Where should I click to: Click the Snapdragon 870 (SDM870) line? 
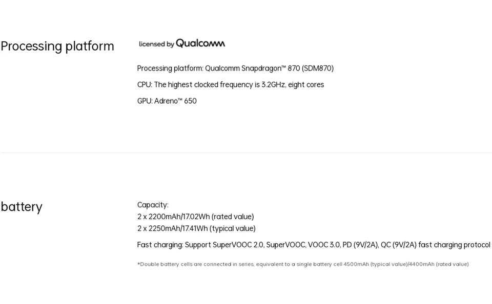(235, 68)
